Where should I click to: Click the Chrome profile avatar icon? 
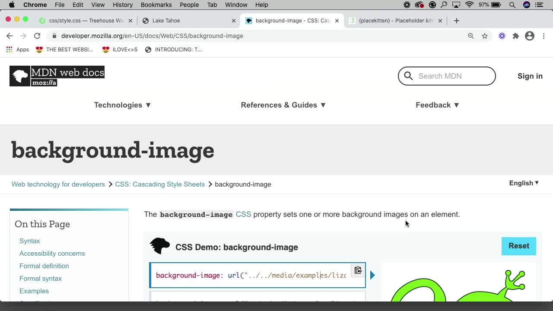530,36
